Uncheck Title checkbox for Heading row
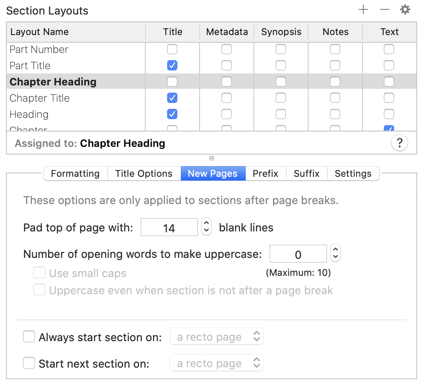 (x=172, y=114)
